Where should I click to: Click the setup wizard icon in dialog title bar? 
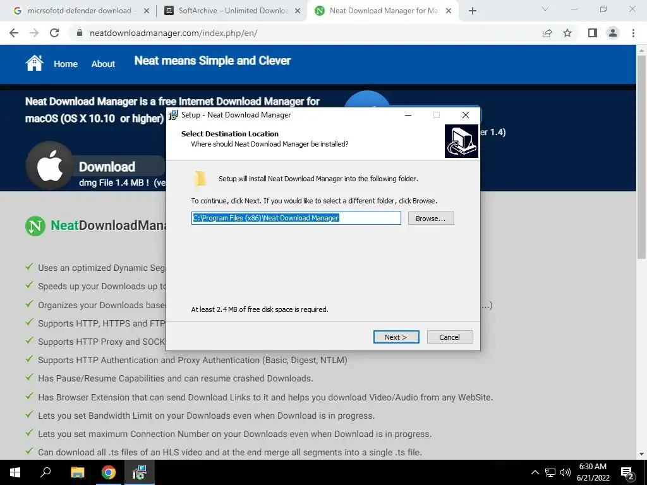pos(173,115)
